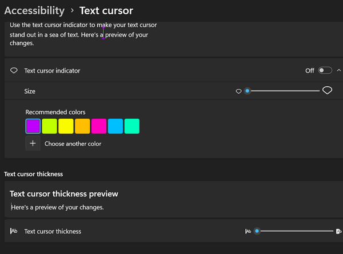This screenshot has height=254, width=343.
Task: Click the small indicator size icon
Action: (238, 91)
